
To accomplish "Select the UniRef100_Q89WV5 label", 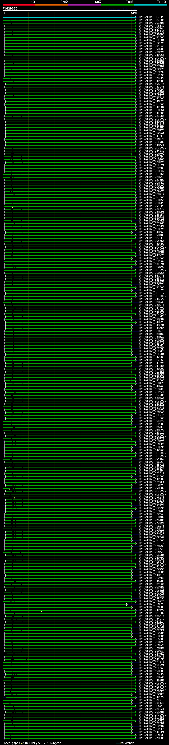I will pos(152,191).
